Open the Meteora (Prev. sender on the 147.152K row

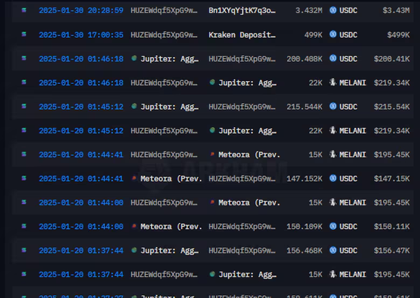point(171,179)
